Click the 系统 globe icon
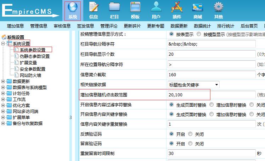The width and height of the screenshot is (265, 161). [73, 8]
